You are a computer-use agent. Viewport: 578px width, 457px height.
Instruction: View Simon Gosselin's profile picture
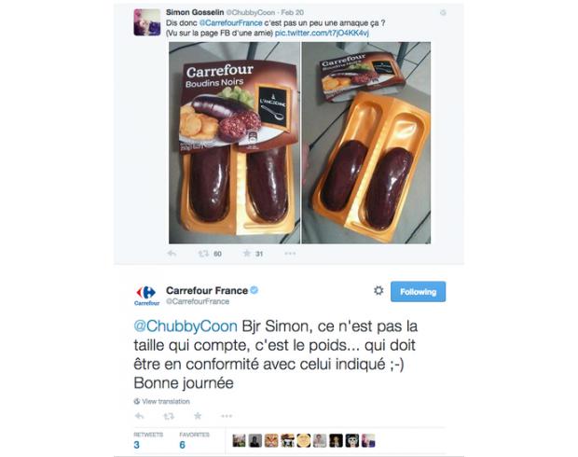click(147, 22)
